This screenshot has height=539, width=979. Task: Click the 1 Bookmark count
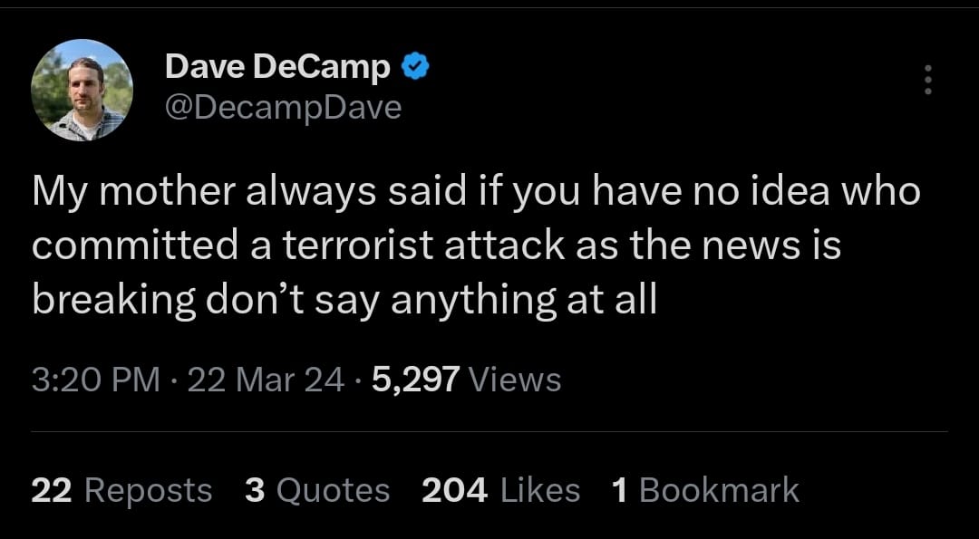pos(705,490)
